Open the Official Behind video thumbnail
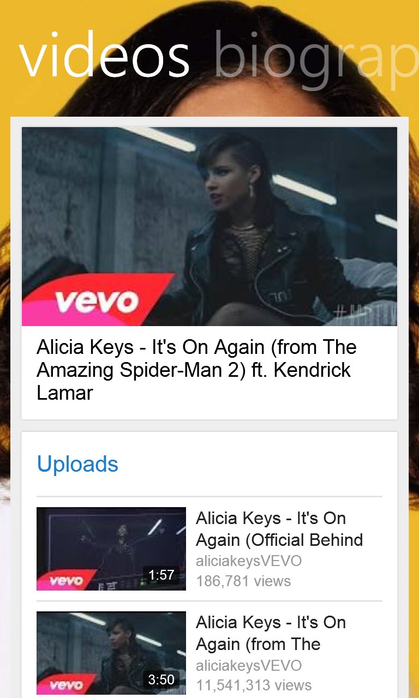 111,549
